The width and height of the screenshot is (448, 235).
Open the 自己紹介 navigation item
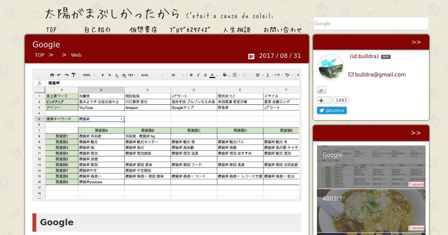(97, 30)
